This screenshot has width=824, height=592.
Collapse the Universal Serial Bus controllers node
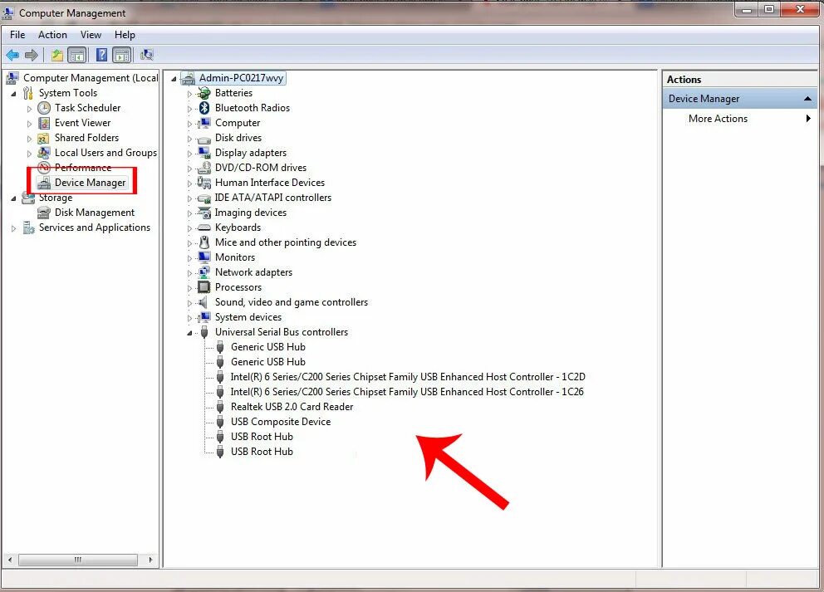pos(189,331)
